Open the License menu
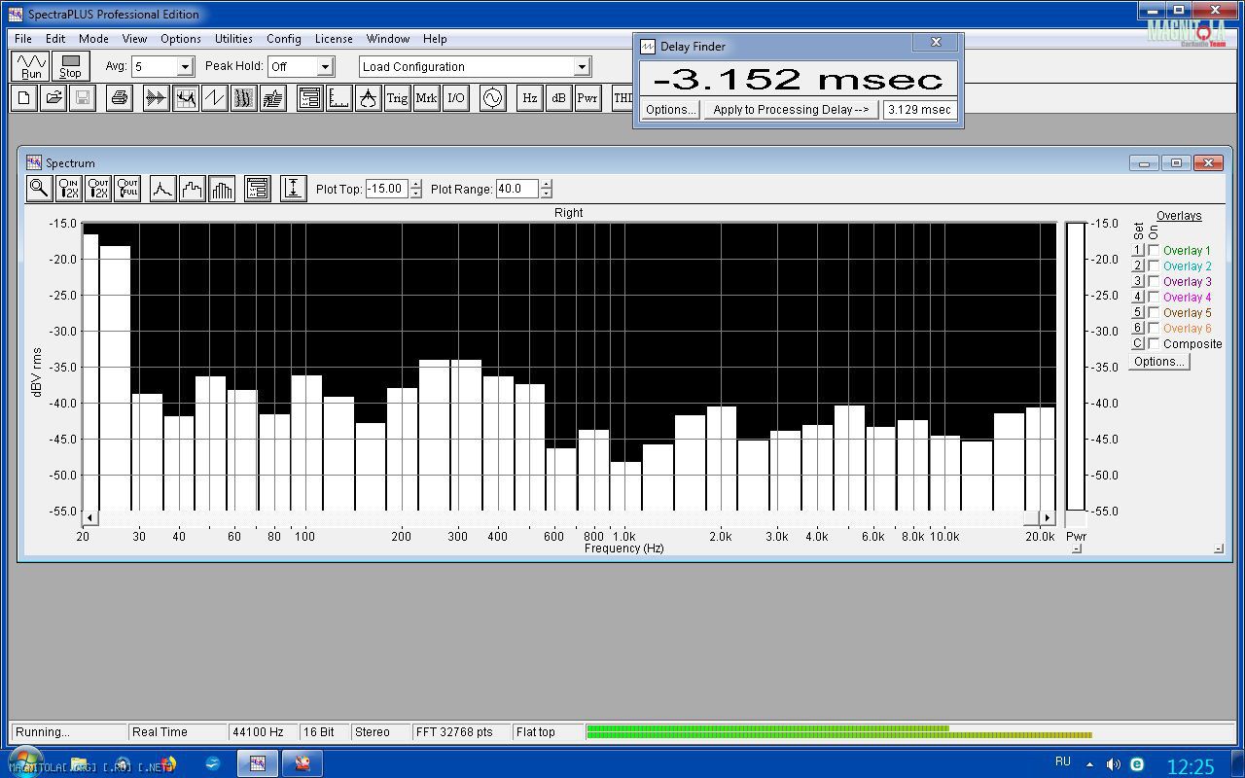 pos(334,39)
